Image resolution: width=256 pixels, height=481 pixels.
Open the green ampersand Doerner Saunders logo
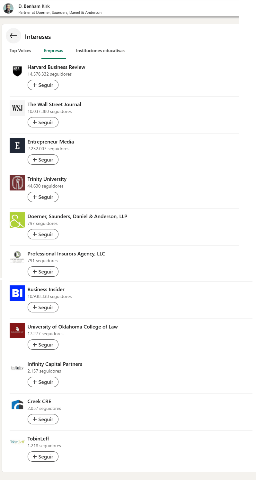(x=17, y=220)
